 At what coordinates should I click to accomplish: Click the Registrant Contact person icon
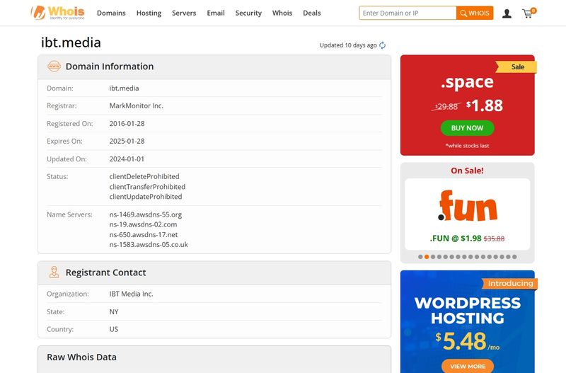54,272
